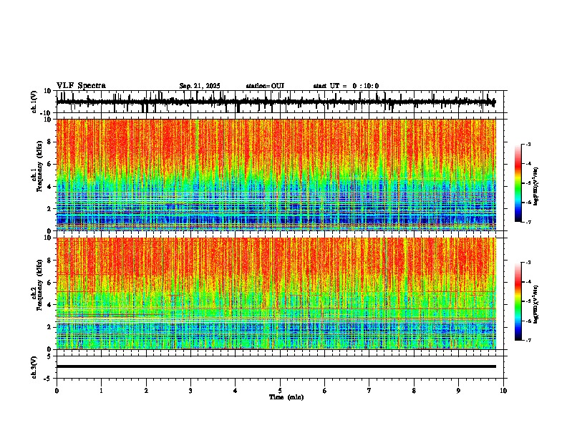567x438 pixels.
Task: Click the ch.2 colorbar log(PSD) label
Action: [x=536, y=305]
